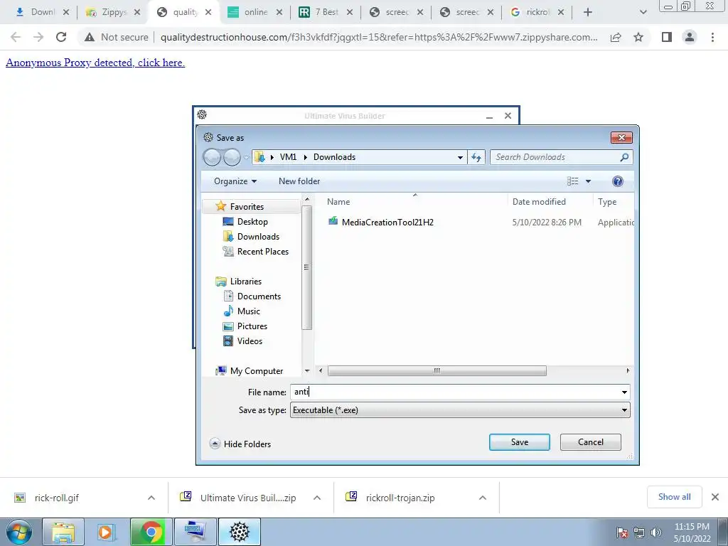Click Cancel in Save as dialog
The height and width of the screenshot is (546, 728).
coord(591,442)
